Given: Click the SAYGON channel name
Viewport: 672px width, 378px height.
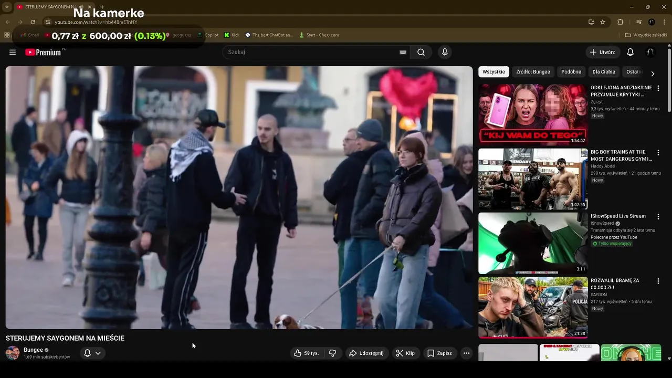Looking at the screenshot, I should (x=598, y=295).
